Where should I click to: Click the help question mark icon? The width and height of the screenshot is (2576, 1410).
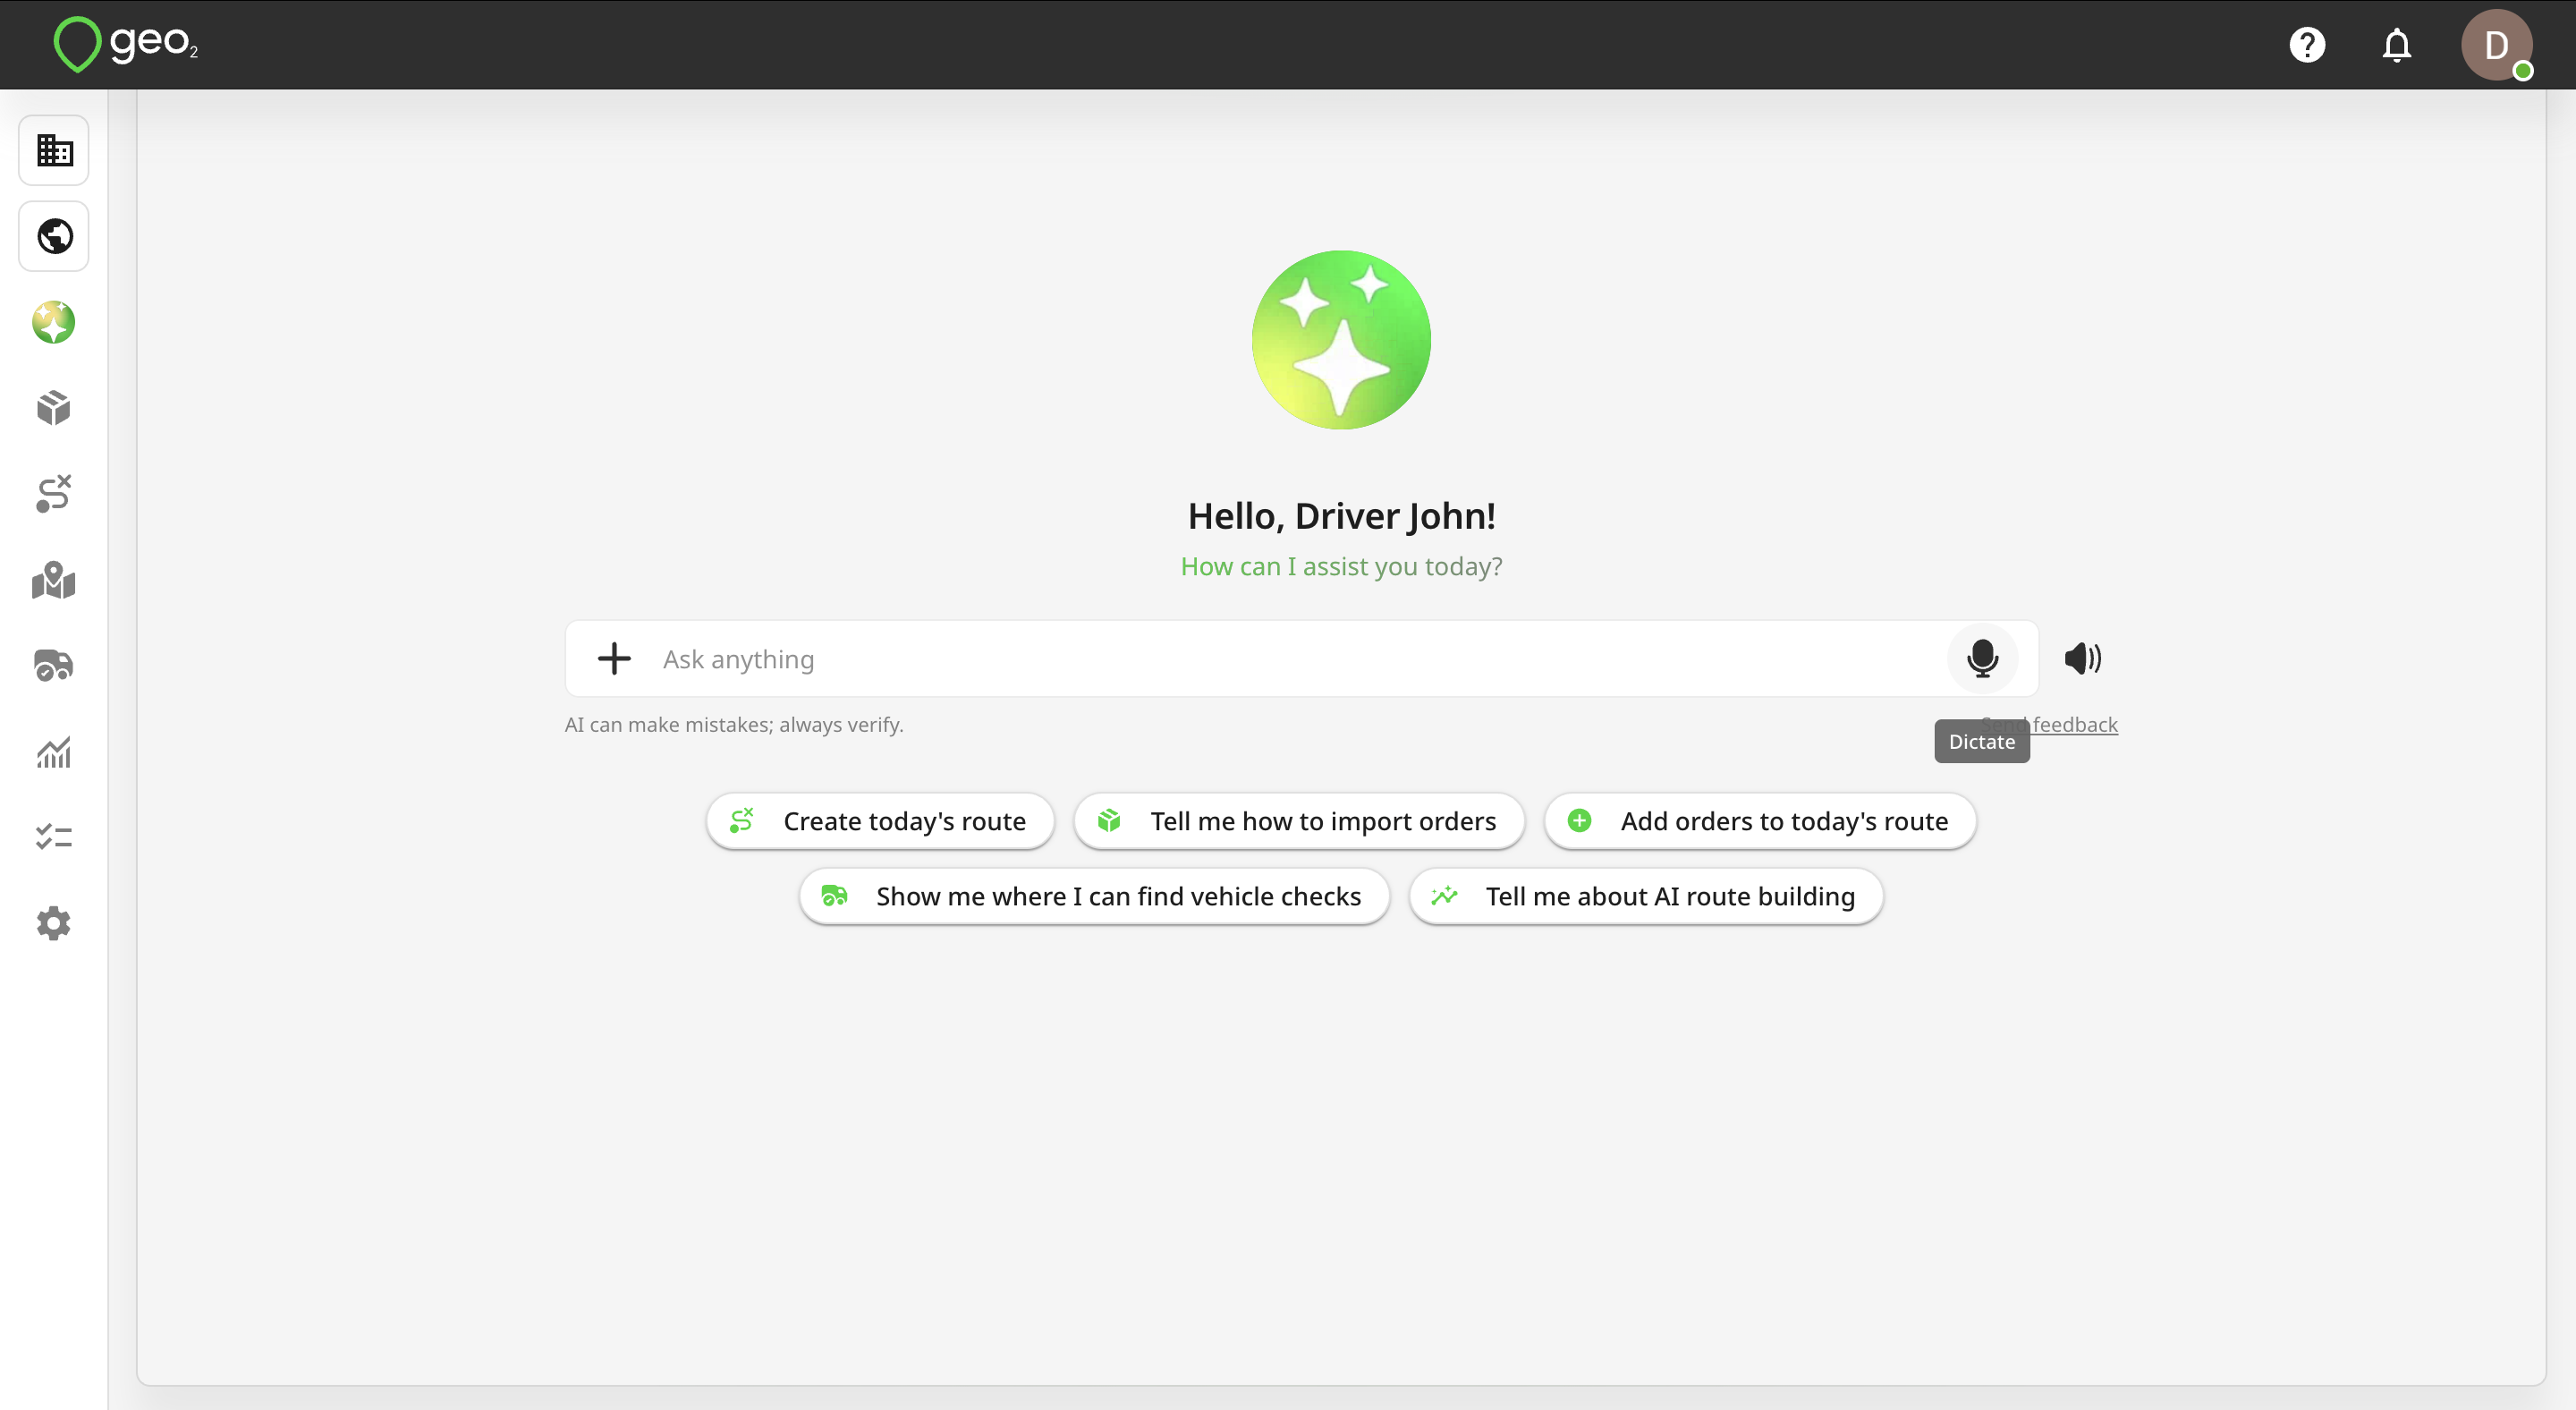pyautogui.click(x=2307, y=45)
